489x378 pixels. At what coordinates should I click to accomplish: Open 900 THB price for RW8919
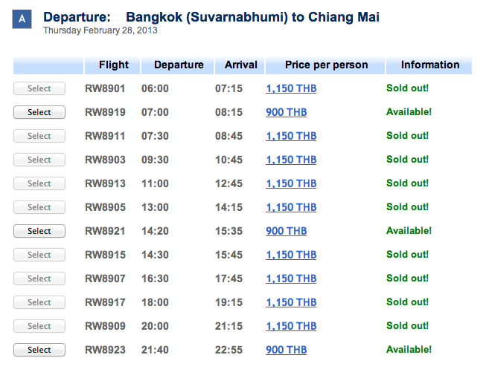click(x=286, y=112)
